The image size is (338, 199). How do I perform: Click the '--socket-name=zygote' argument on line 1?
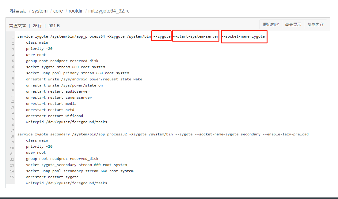click(x=244, y=36)
